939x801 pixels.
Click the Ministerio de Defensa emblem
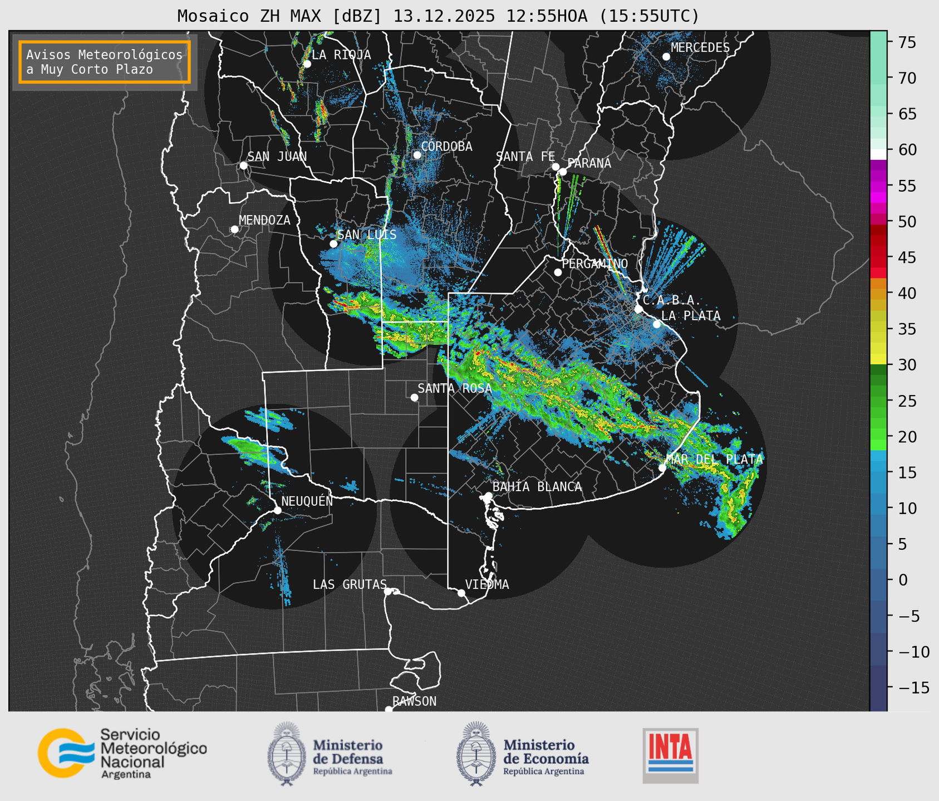(287, 754)
